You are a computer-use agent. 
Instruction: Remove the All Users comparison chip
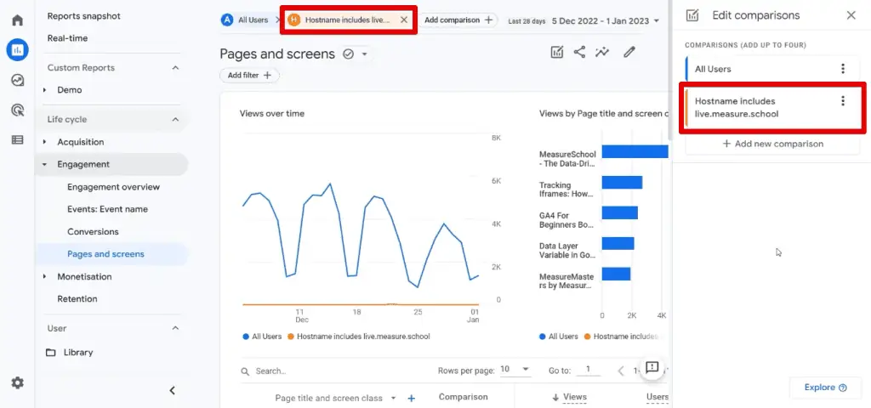pyautogui.click(x=277, y=20)
